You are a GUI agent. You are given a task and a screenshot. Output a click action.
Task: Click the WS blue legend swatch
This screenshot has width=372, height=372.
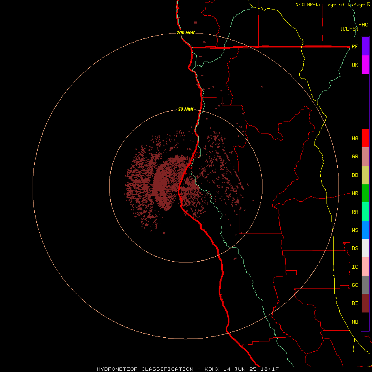point(365,230)
